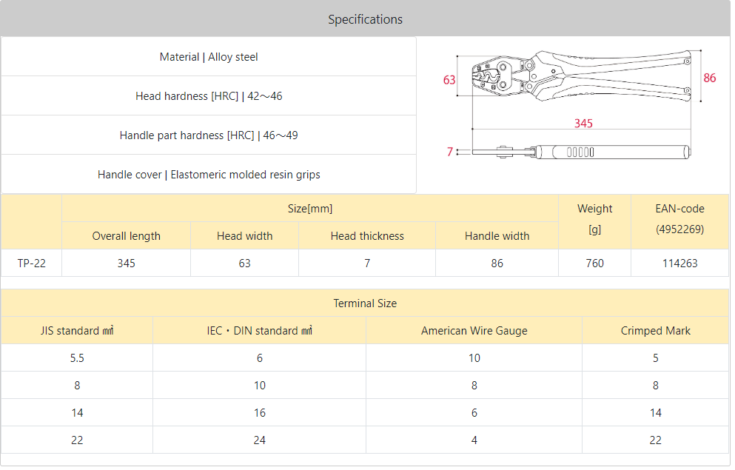Select the Material Alloy steel row
735x470 pixels.
pyautogui.click(x=209, y=57)
